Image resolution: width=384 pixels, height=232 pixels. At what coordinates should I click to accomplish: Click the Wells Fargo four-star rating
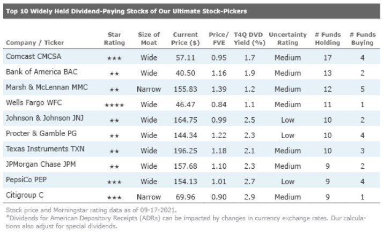point(115,106)
